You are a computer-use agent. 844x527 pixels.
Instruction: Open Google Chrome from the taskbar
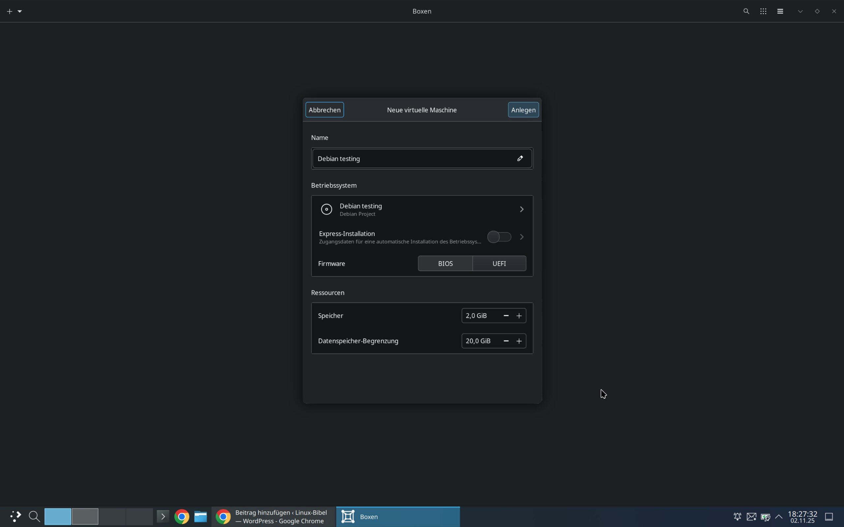tap(182, 516)
